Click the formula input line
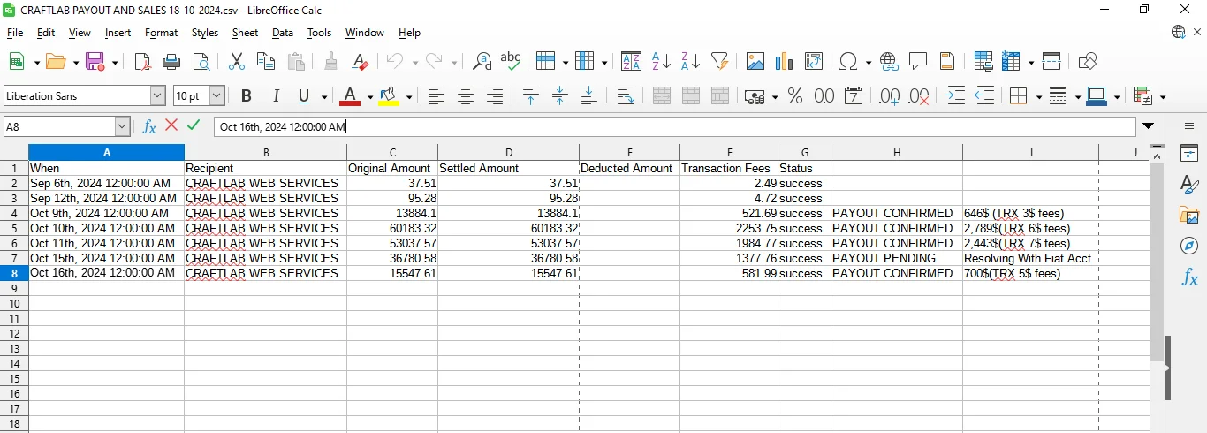Screen dimensions: 1207x433 click(674, 126)
